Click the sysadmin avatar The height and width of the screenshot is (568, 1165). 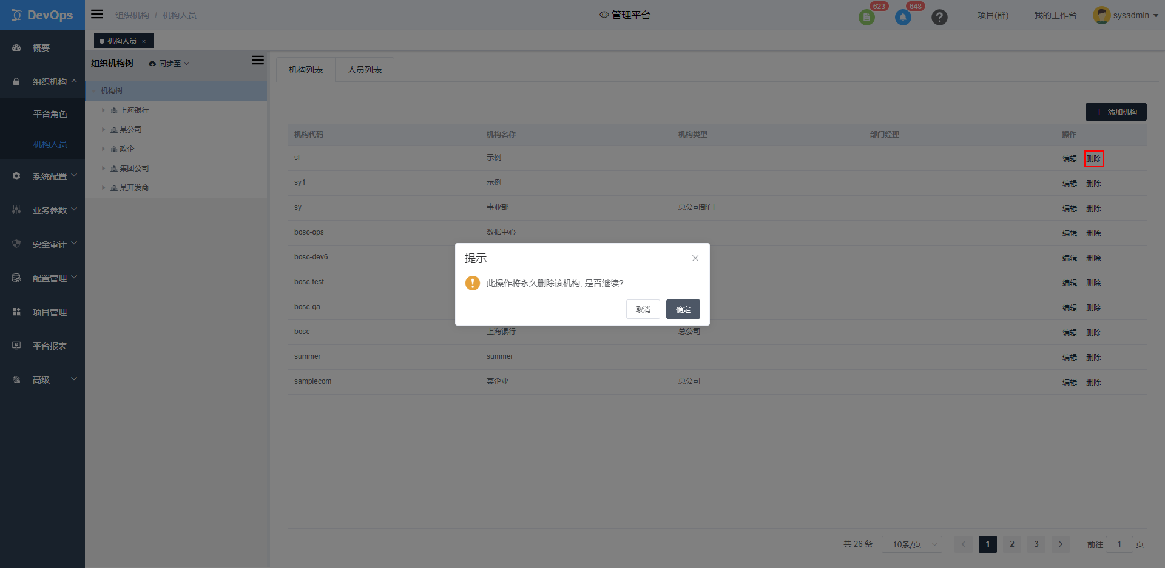[x=1101, y=15]
